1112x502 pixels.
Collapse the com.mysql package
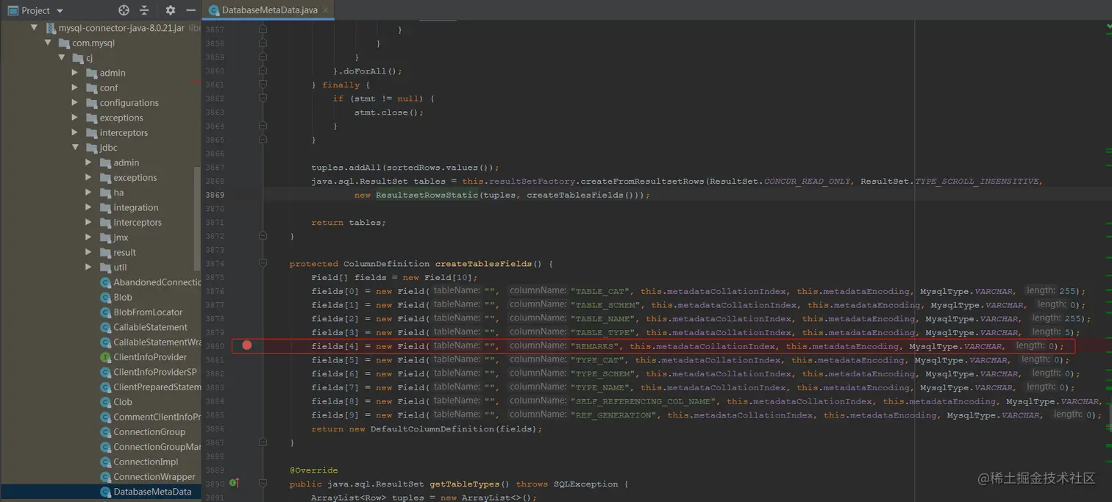click(48, 43)
